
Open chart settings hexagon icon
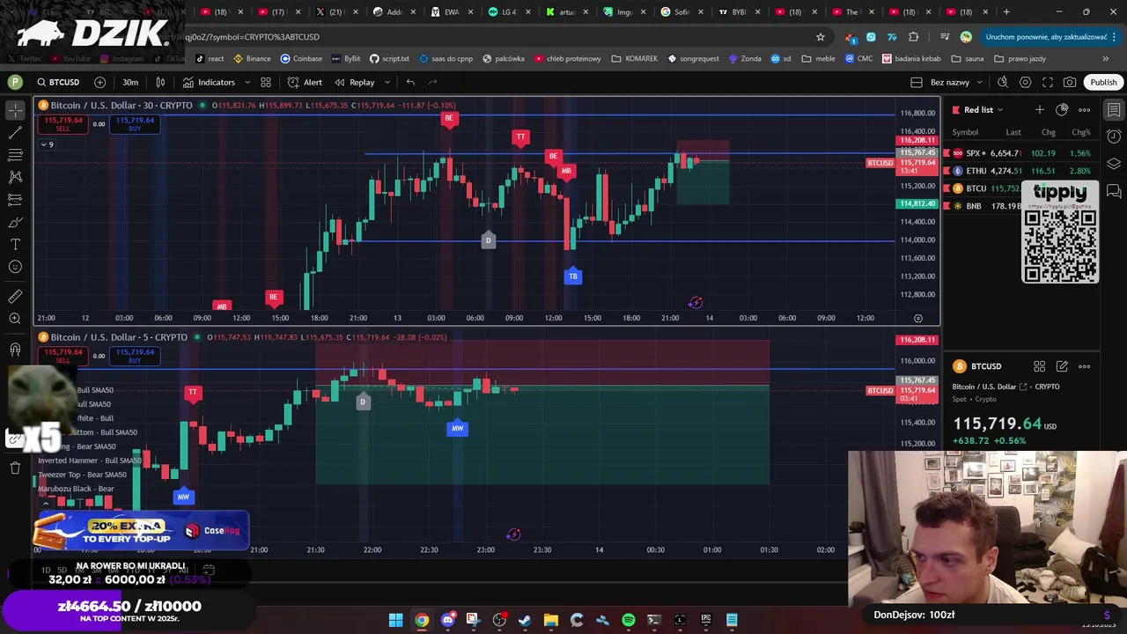tap(1025, 82)
